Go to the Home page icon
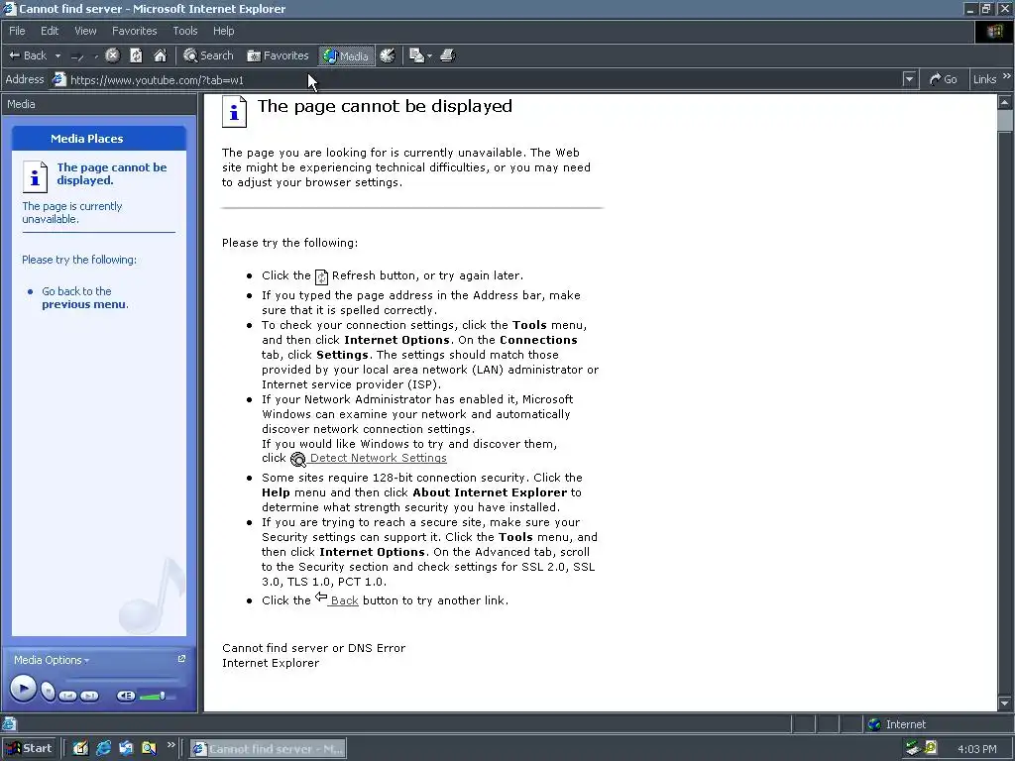The height and width of the screenshot is (761, 1015). pyautogui.click(x=160, y=55)
